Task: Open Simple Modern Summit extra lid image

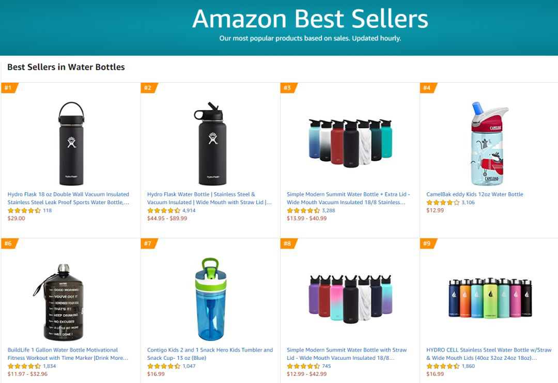Action: point(350,142)
